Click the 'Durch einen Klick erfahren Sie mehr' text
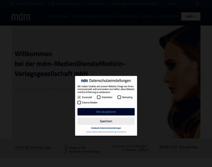The height and width of the screenshot is (167, 212). pyautogui.click(x=43, y=89)
